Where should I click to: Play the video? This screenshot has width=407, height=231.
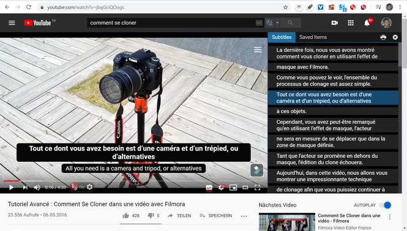point(11,187)
